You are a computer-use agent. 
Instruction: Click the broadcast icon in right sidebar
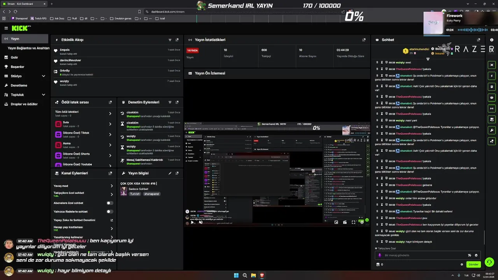click(492, 108)
